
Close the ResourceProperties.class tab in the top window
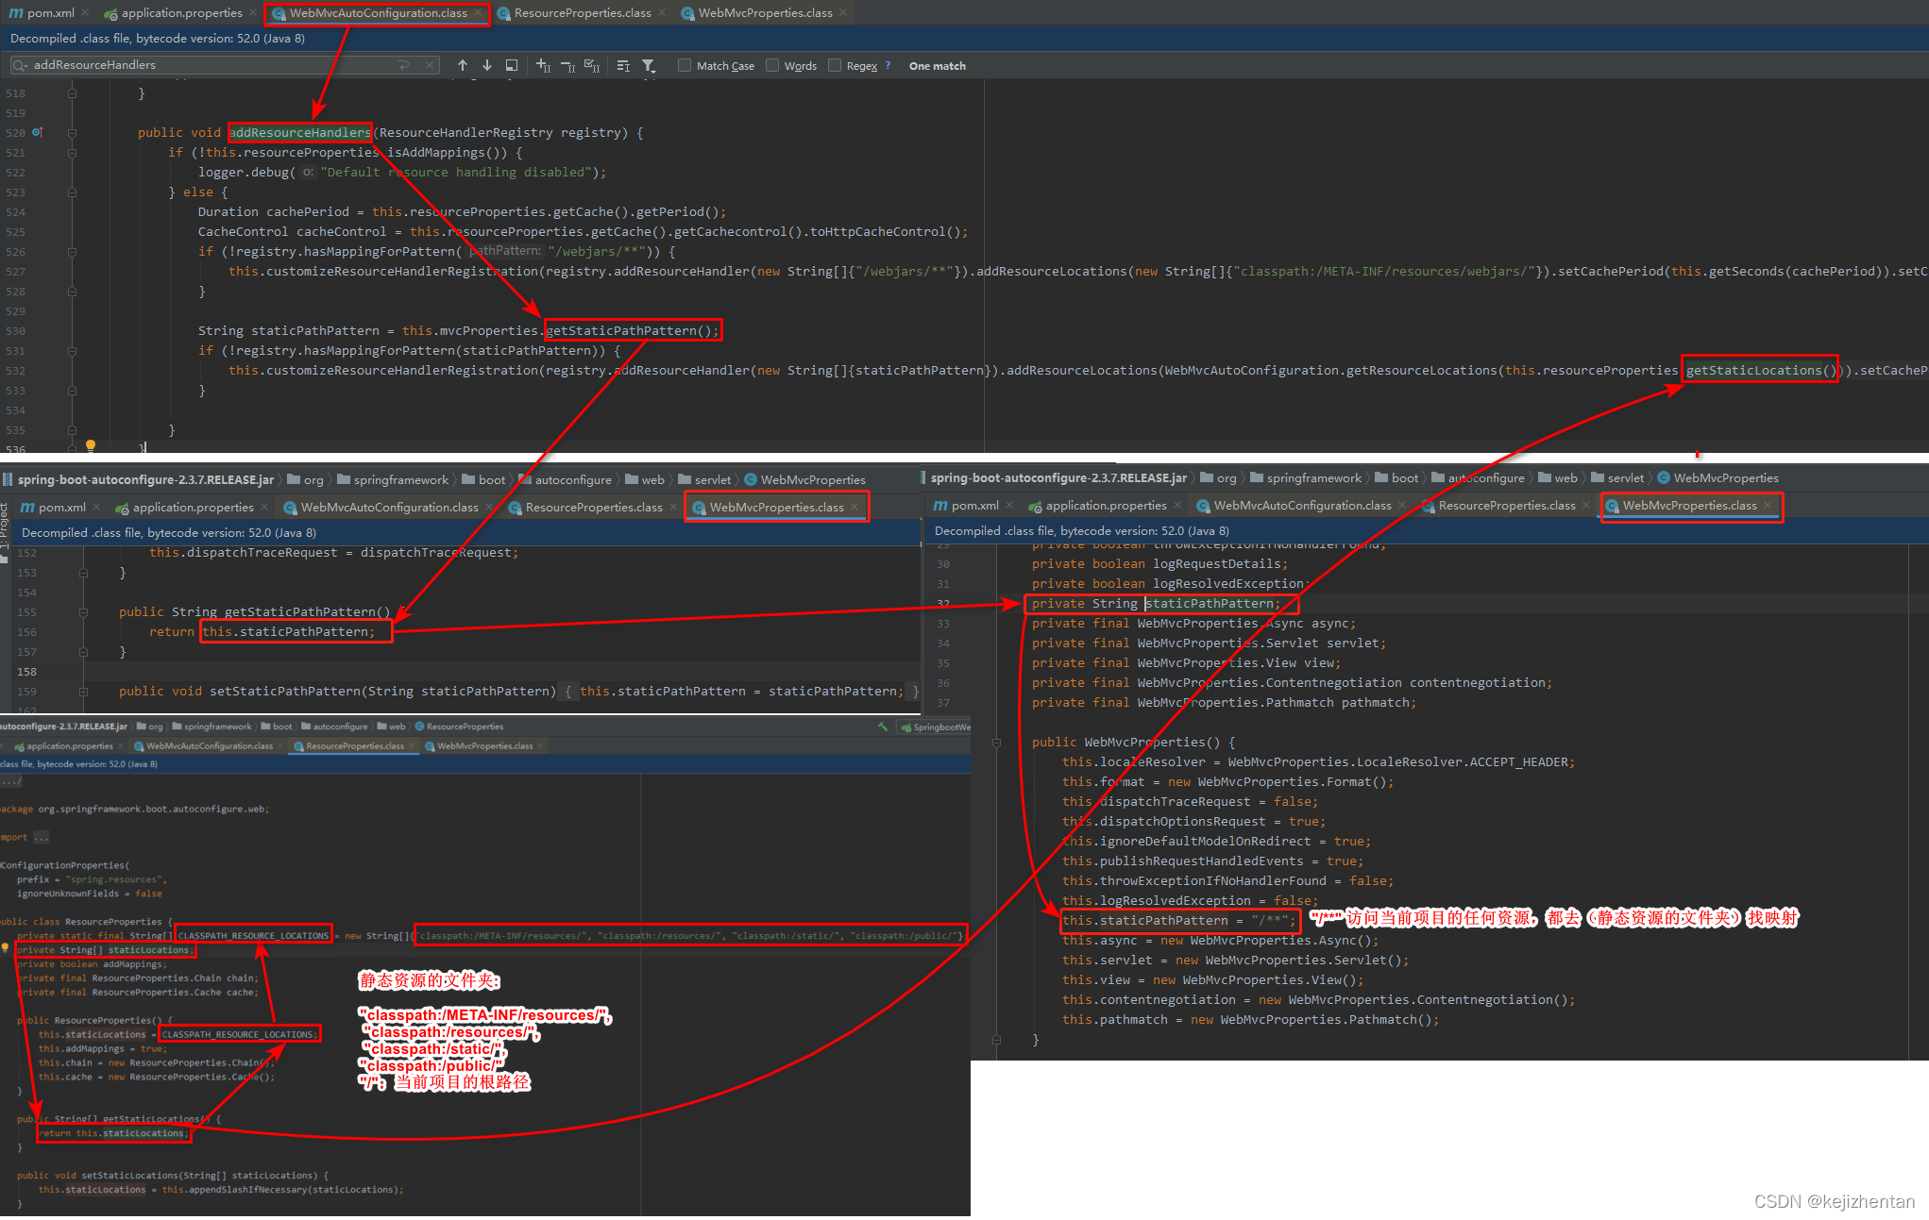pyautogui.click(x=662, y=12)
